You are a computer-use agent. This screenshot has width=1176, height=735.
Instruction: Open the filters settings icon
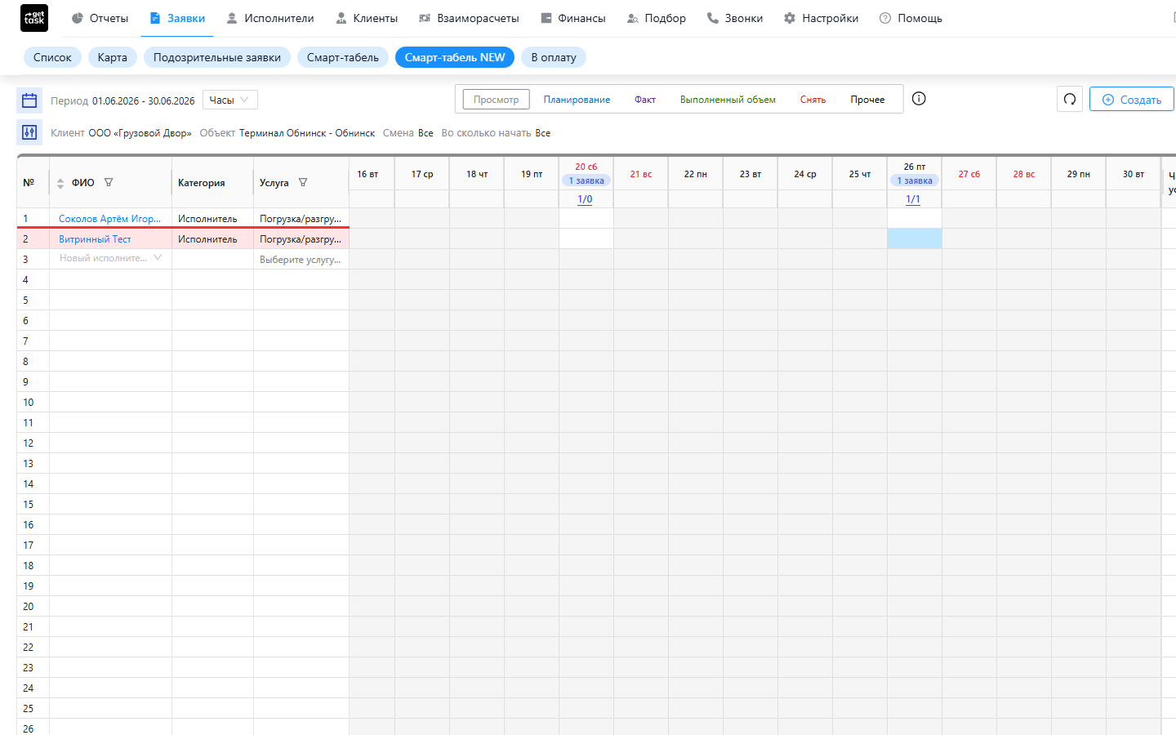pos(29,132)
